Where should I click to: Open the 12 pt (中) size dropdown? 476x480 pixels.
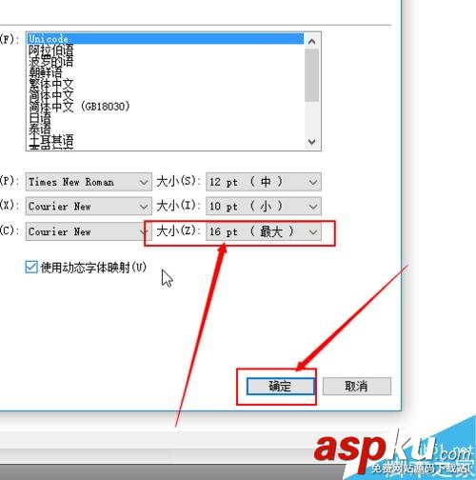264,182
